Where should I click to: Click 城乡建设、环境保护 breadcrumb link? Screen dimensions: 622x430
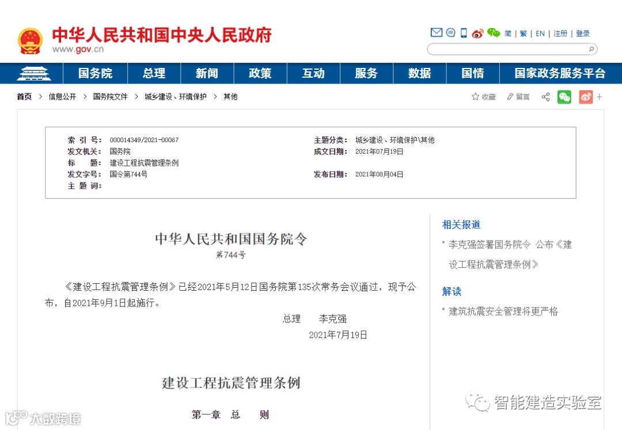(x=175, y=97)
